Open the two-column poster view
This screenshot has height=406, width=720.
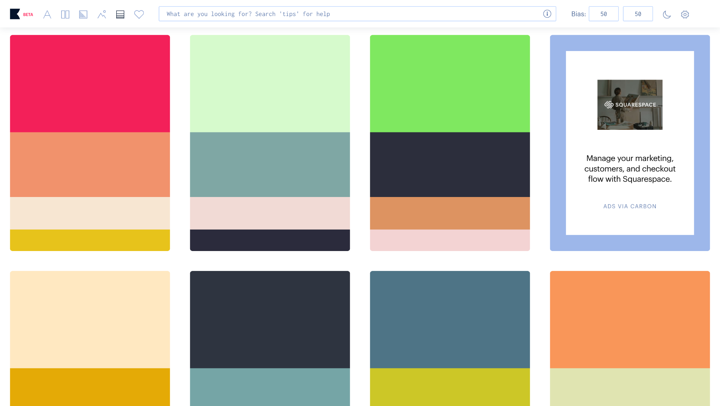(x=65, y=15)
